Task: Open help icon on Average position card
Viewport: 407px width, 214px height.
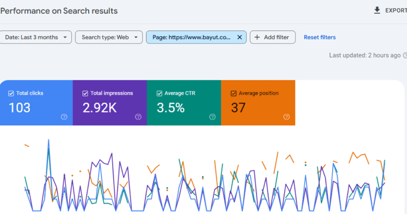Action: (286, 117)
